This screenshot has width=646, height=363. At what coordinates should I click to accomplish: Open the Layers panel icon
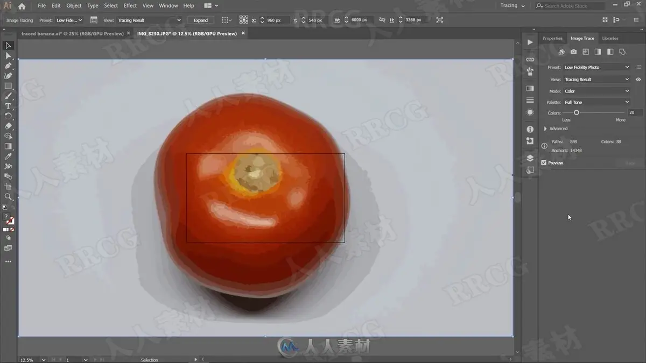tap(530, 158)
